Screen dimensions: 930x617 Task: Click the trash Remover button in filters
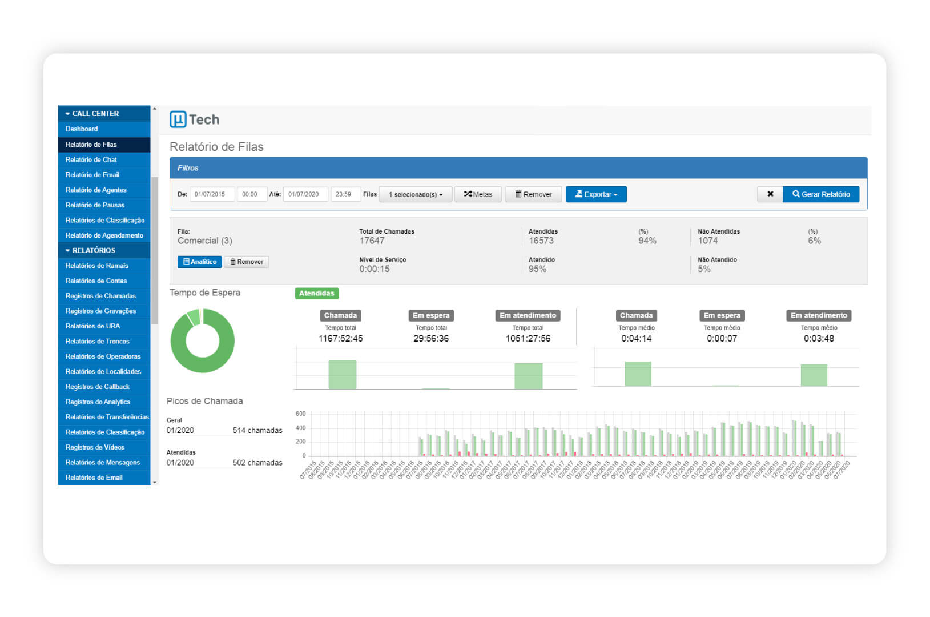click(x=533, y=194)
